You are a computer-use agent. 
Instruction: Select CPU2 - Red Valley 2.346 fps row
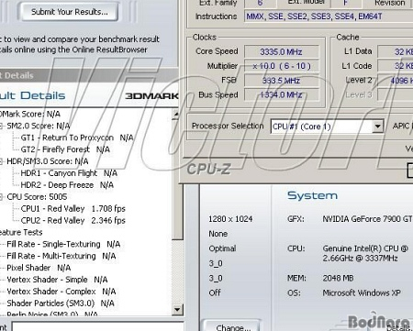[73, 220]
